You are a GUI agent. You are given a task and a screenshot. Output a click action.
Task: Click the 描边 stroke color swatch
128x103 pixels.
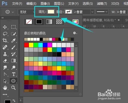(x=69, y=12)
